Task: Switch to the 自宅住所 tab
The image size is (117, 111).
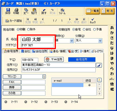Action: point(11,51)
